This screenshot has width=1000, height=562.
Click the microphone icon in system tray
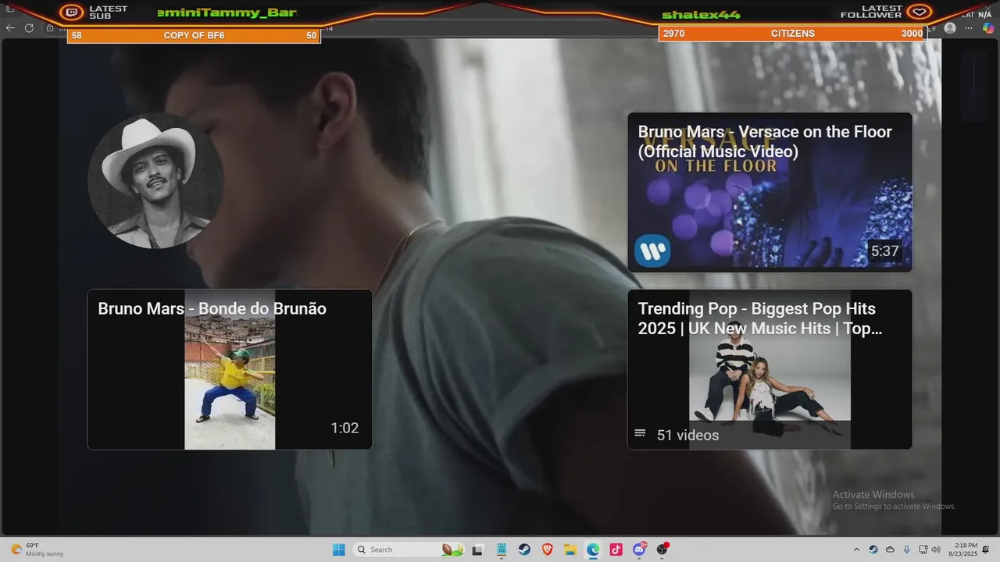coord(906,550)
